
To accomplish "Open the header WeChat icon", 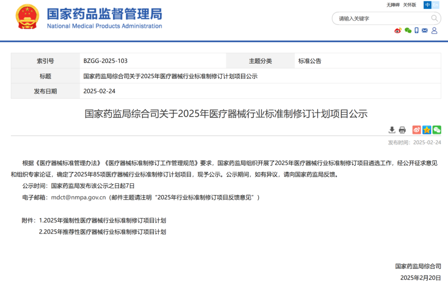I will [408, 30].
